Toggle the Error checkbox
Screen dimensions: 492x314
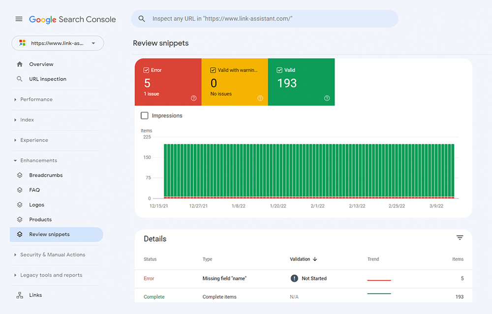pyautogui.click(x=146, y=70)
